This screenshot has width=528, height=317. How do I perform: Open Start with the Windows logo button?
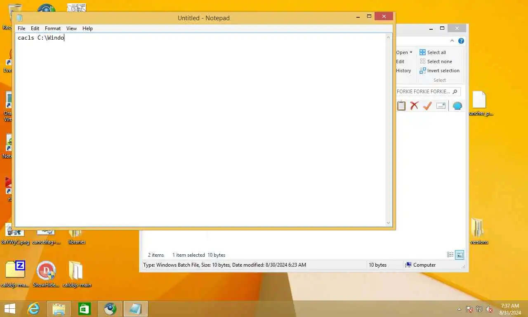(9, 308)
